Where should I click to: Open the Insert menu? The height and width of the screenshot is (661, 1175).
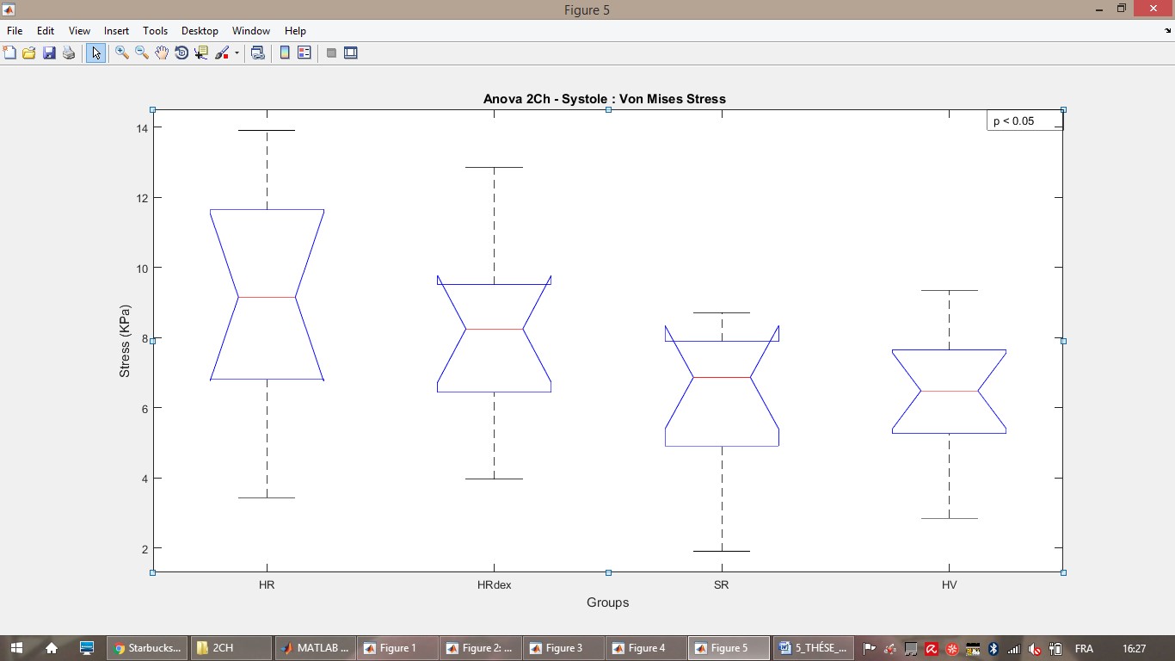coord(116,31)
